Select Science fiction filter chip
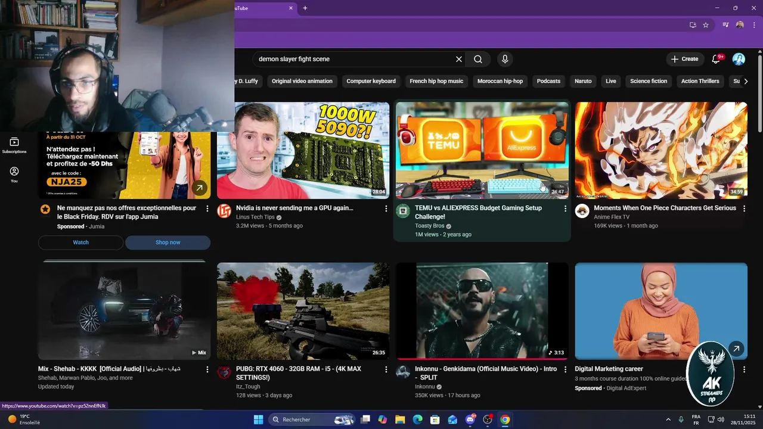The image size is (763, 429). click(649, 81)
